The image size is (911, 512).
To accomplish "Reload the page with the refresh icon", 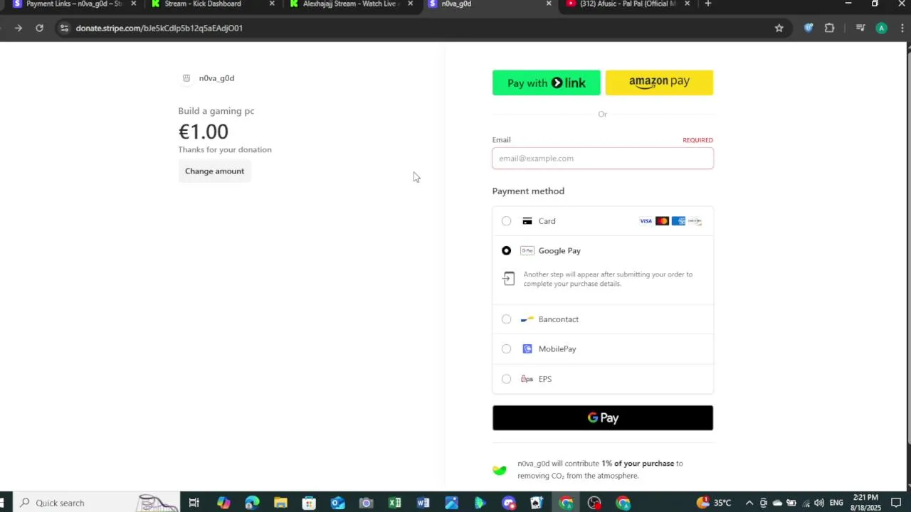I will coord(39,28).
